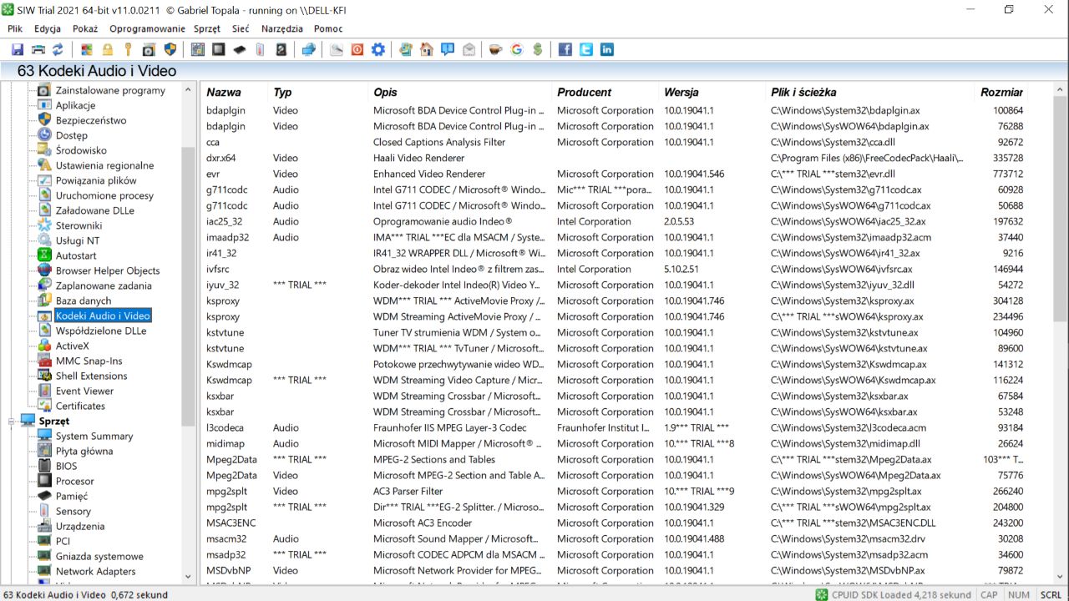
Task: Click the blue chat bubble toolbar icon
Action: point(448,50)
